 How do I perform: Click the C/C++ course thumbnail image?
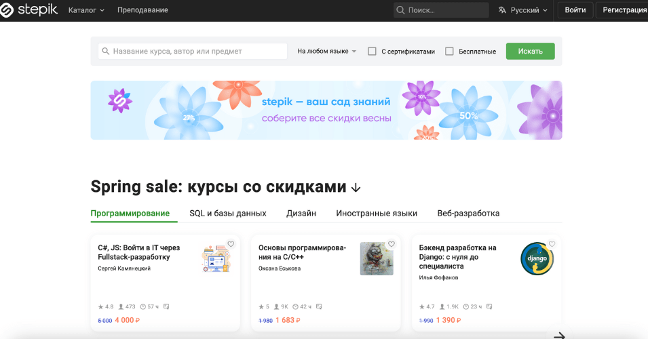pyautogui.click(x=377, y=259)
